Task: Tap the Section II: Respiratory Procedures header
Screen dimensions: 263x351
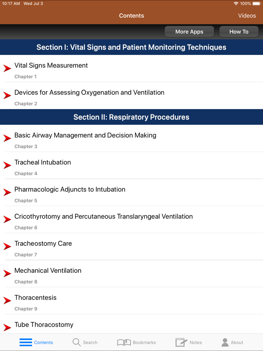Action: [x=131, y=117]
